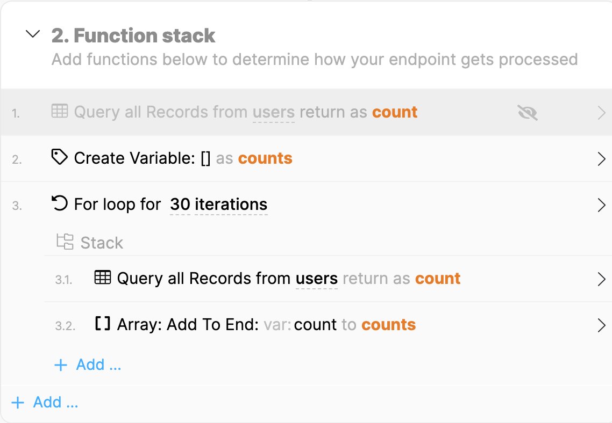This screenshot has height=423, width=612.
Task: Select the orange counts variable in step 2
Action: (x=265, y=158)
